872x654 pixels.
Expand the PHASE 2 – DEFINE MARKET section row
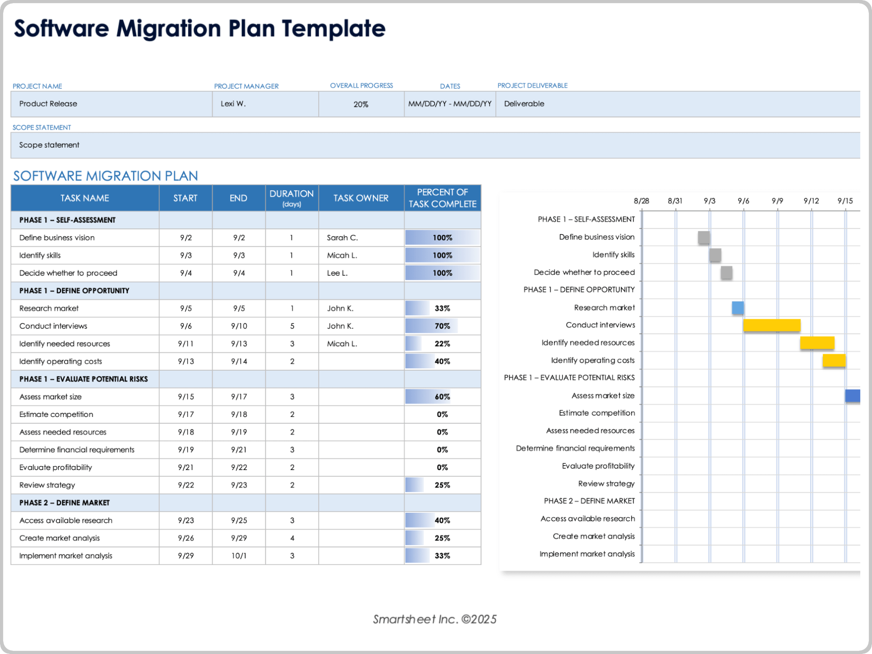click(64, 502)
